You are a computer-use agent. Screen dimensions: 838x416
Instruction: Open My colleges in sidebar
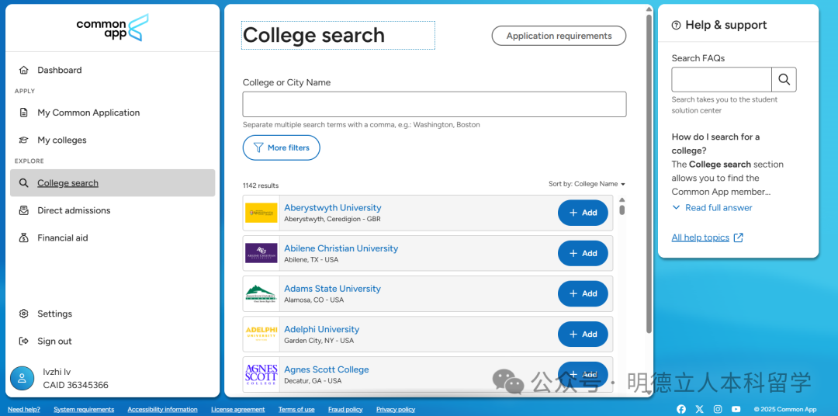(61, 140)
